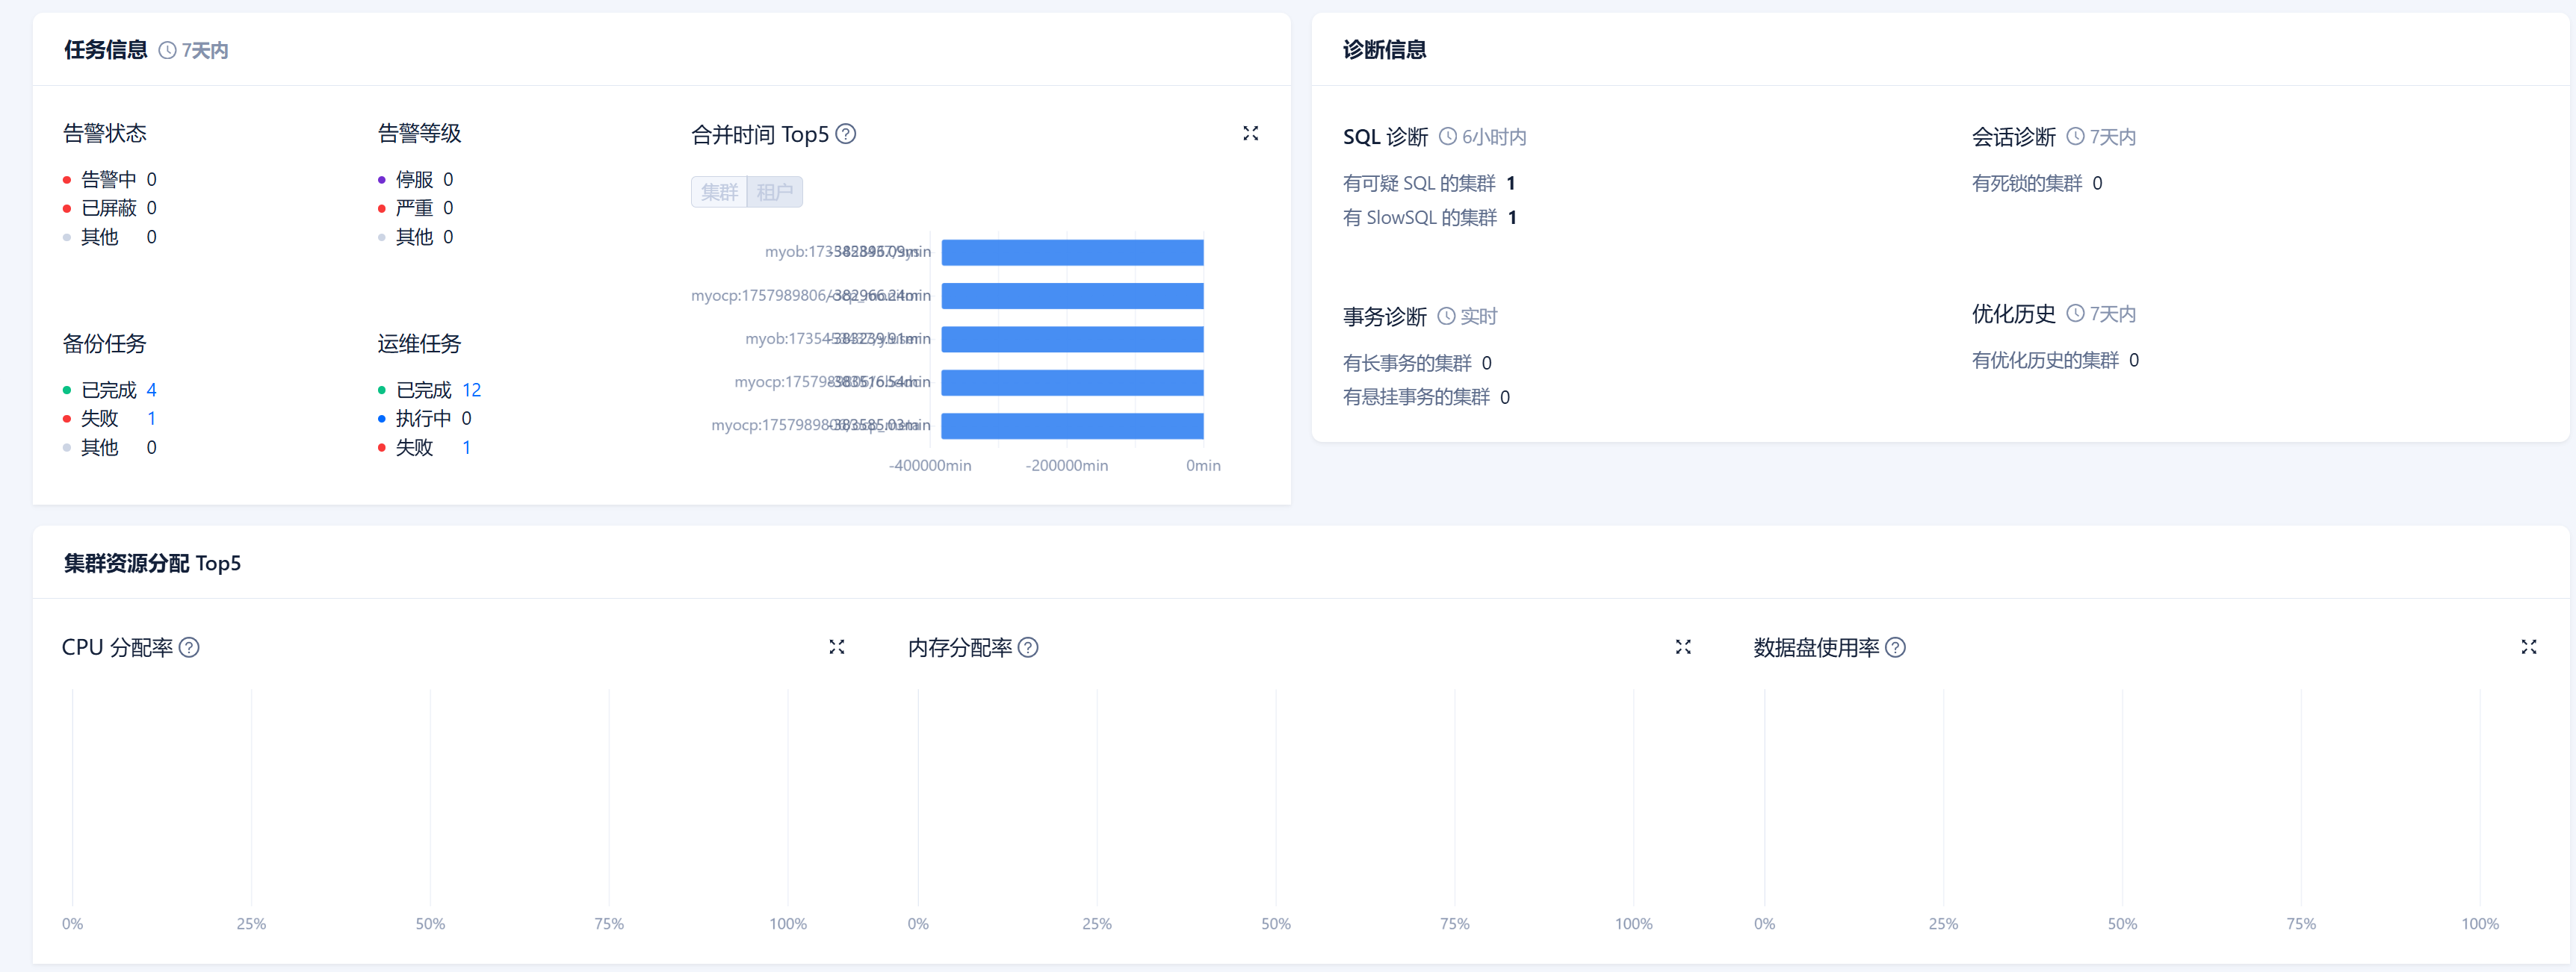Click the 诊断信息 panel heading

(x=1384, y=50)
